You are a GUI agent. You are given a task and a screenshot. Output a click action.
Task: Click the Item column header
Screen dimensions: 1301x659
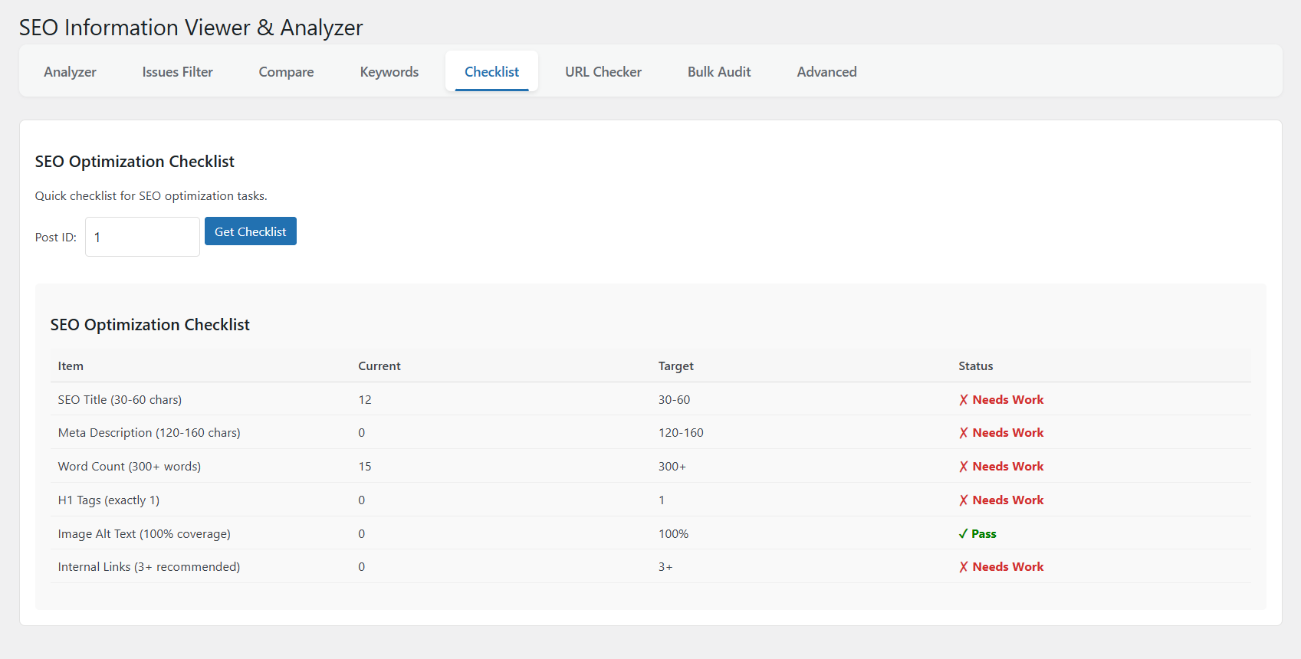(x=71, y=366)
